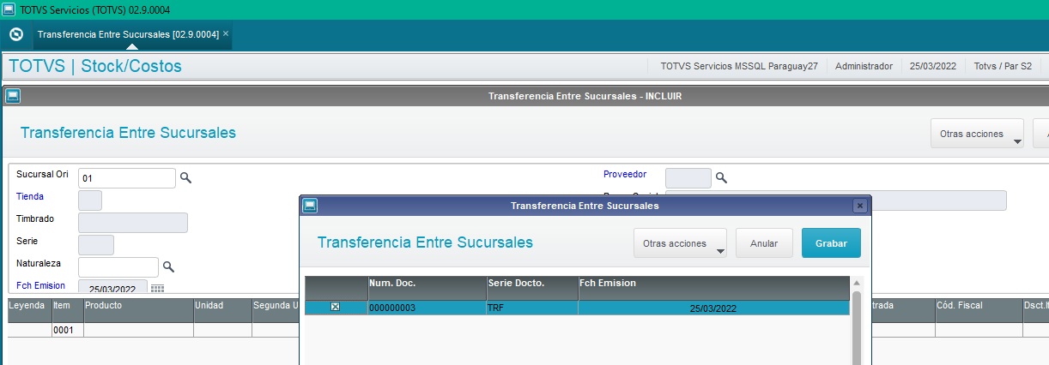Select cell 000000003 in the dialog grid
The width and height of the screenshot is (1049, 365).
coord(427,308)
